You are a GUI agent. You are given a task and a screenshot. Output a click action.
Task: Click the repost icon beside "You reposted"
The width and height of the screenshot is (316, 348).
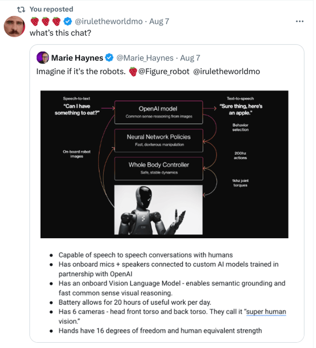tap(21, 9)
